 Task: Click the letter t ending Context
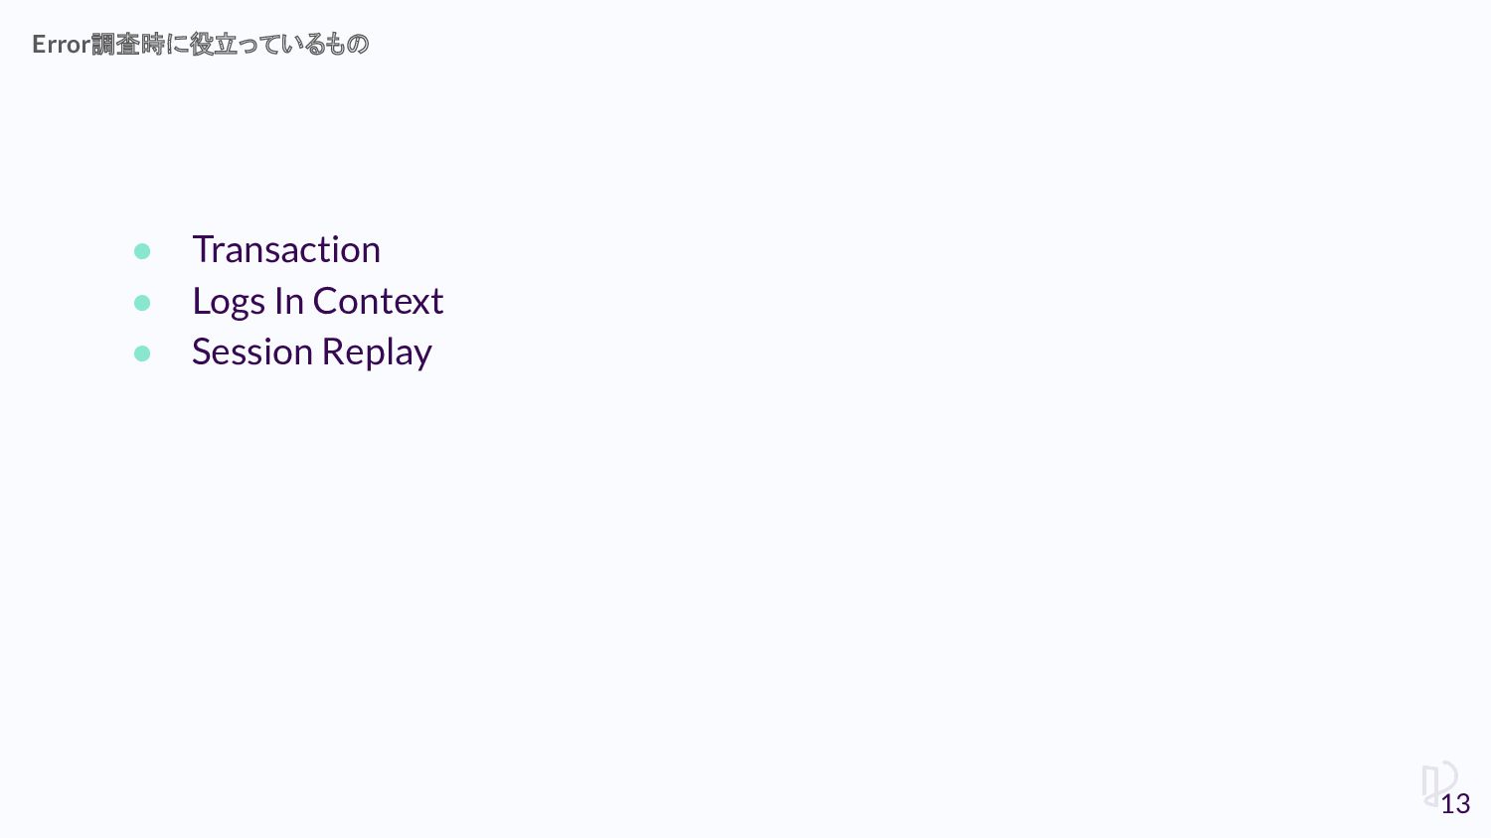pos(437,301)
